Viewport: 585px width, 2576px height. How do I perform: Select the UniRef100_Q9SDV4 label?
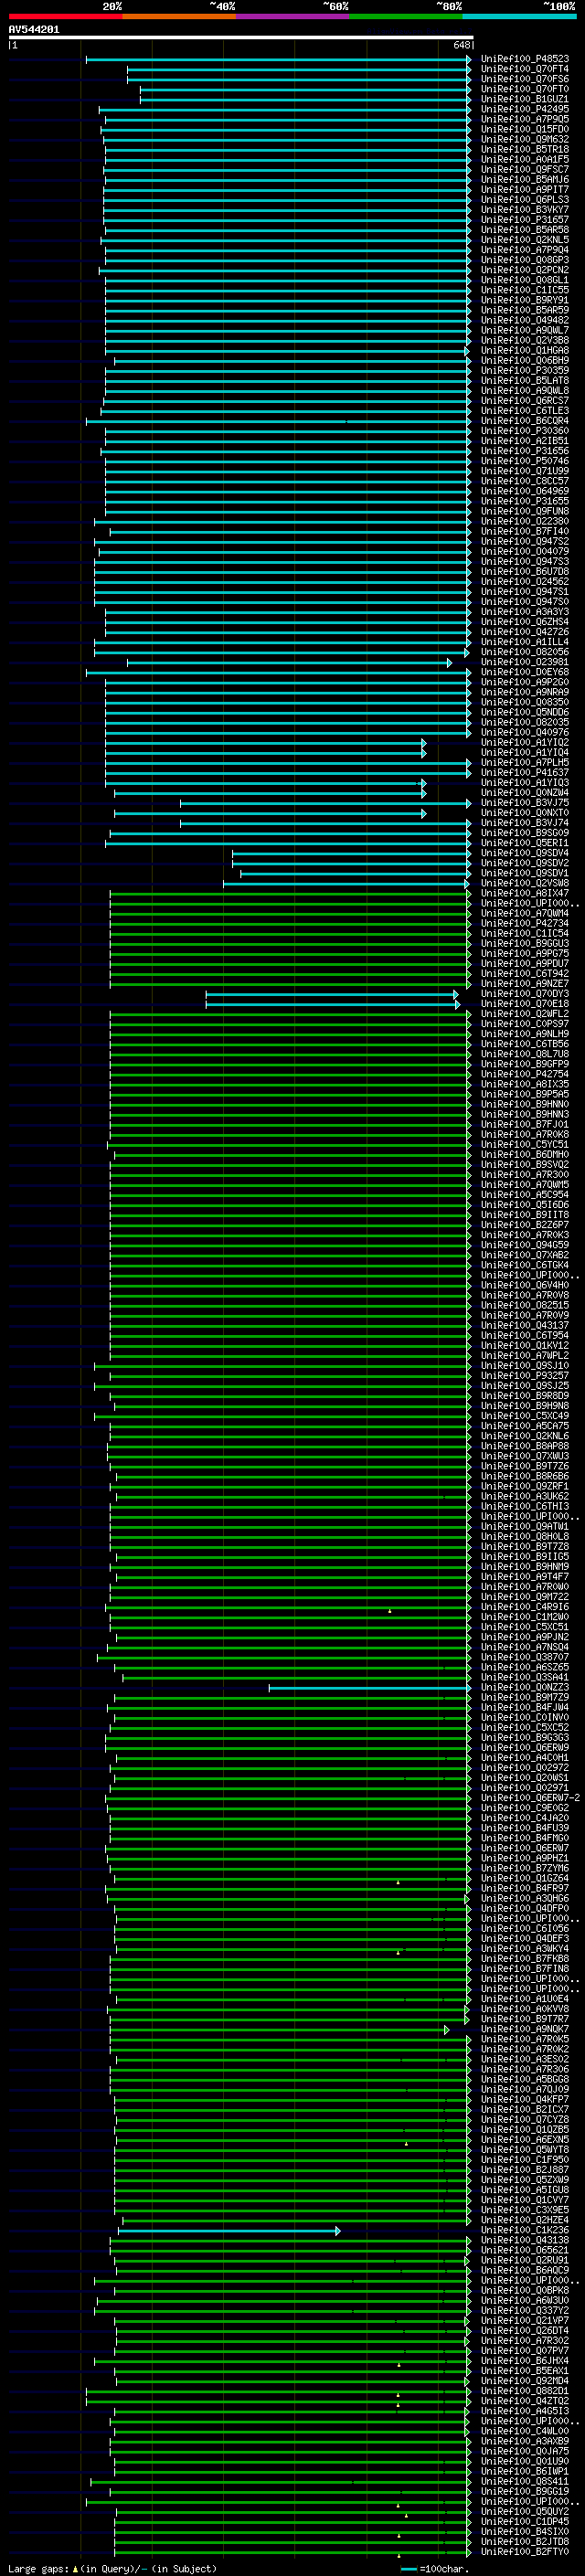point(525,854)
